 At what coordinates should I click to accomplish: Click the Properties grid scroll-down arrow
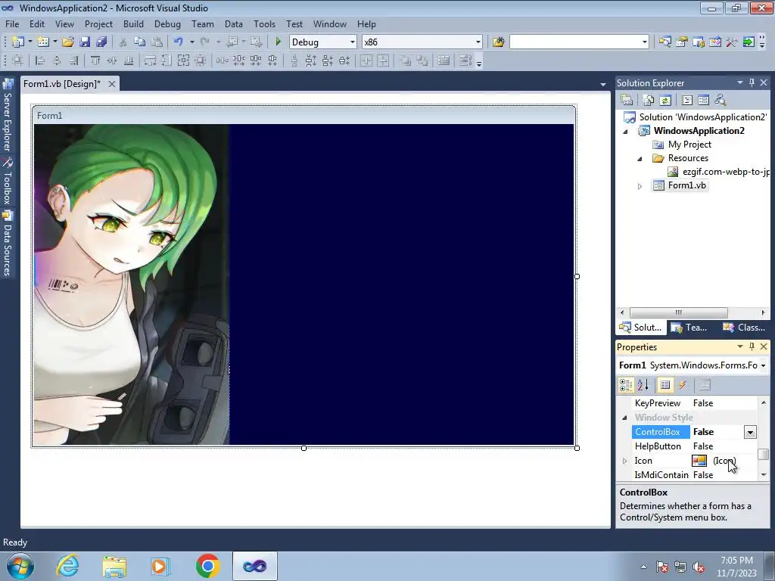coord(764,475)
